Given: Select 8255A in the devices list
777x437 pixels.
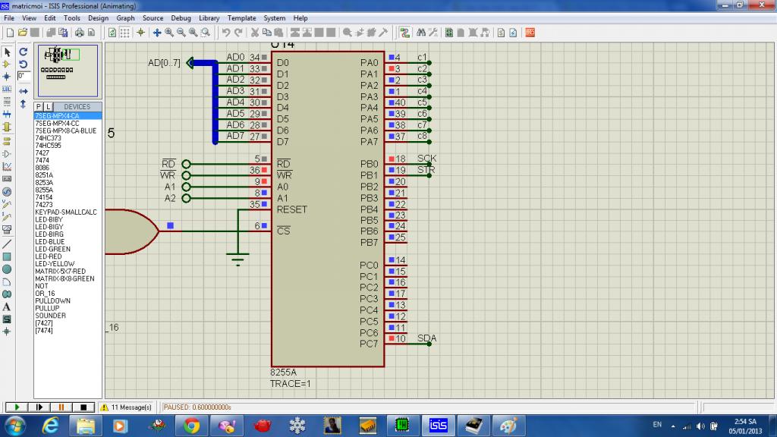Looking at the screenshot, I should (x=44, y=190).
